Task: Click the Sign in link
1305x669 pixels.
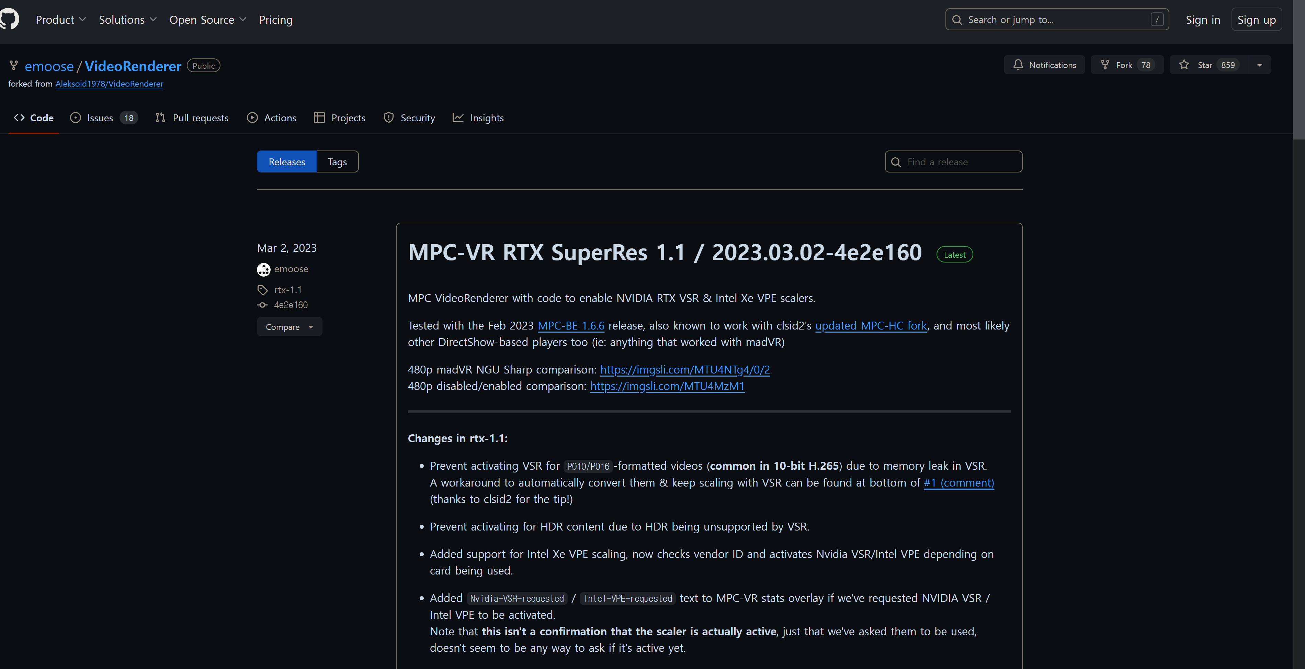Action: (1203, 20)
